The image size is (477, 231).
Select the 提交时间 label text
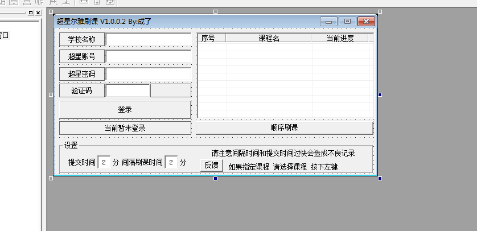tap(82, 162)
